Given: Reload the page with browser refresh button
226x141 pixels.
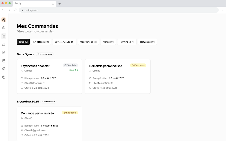Looking at the screenshot, I should 15,10.
